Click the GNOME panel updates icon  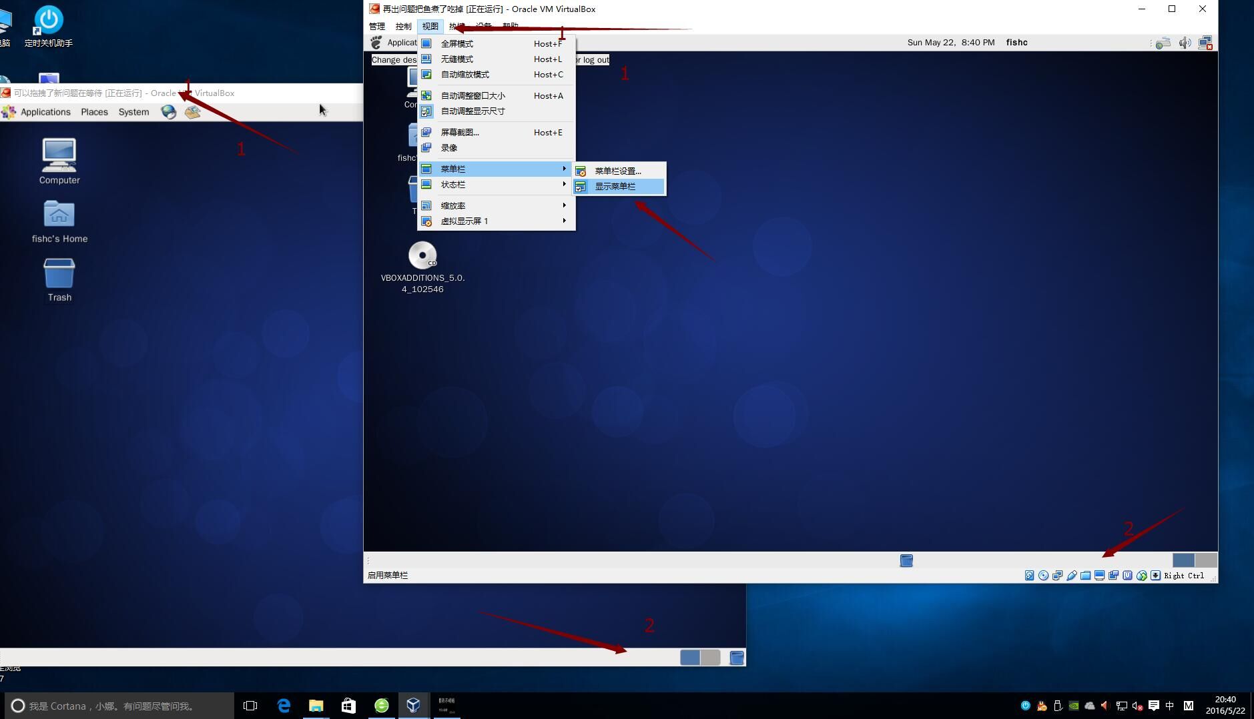coord(1163,43)
